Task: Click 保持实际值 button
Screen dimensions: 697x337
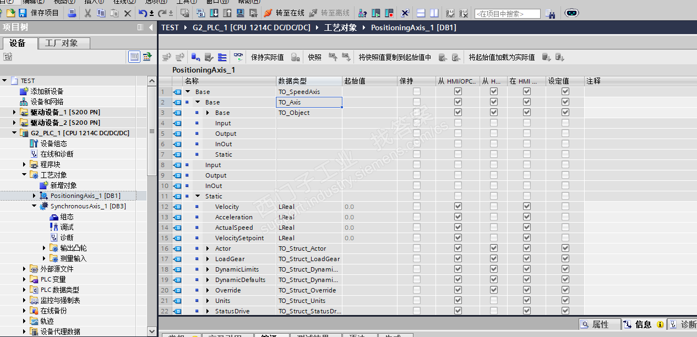Action: pyautogui.click(x=268, y=57)
